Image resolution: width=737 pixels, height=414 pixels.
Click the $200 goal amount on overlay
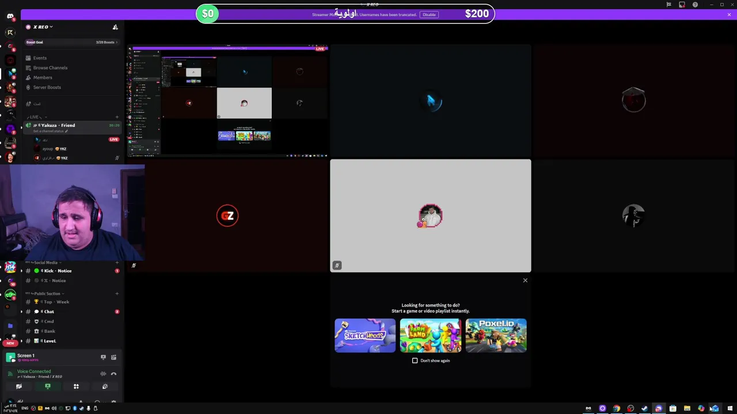point(477,13)
